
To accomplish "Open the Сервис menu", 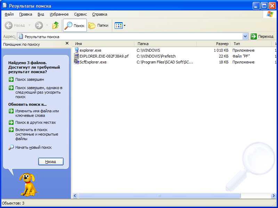I will 80,14.
